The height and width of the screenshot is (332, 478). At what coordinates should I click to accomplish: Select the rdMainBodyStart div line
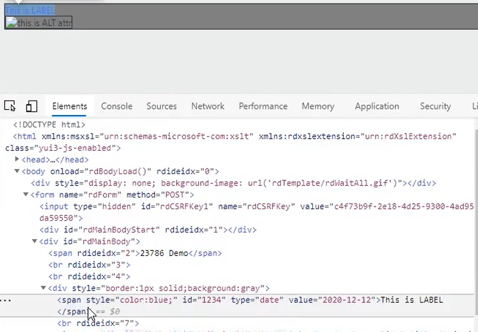pos(148,230)
